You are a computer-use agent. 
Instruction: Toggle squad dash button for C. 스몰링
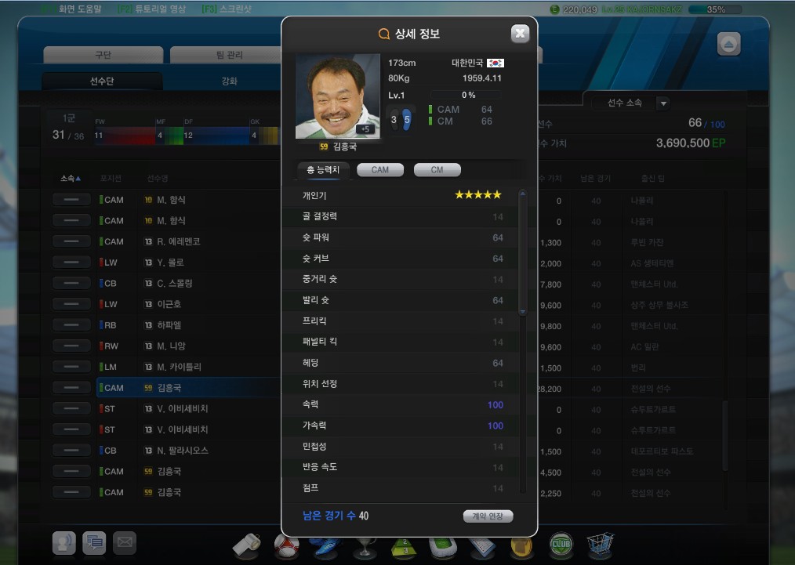[x=71, y=283]
